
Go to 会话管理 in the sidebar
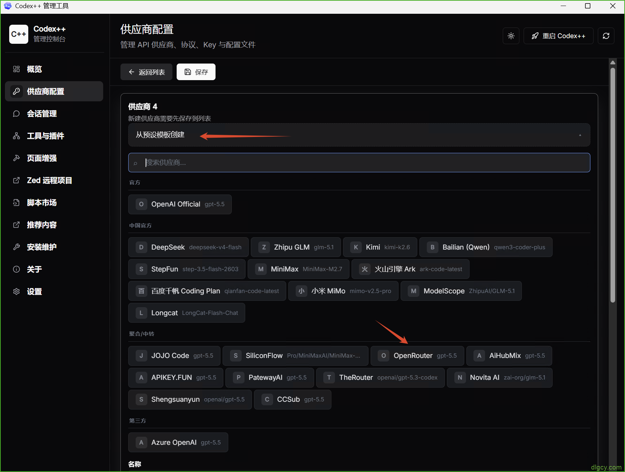tap(54, 114)
